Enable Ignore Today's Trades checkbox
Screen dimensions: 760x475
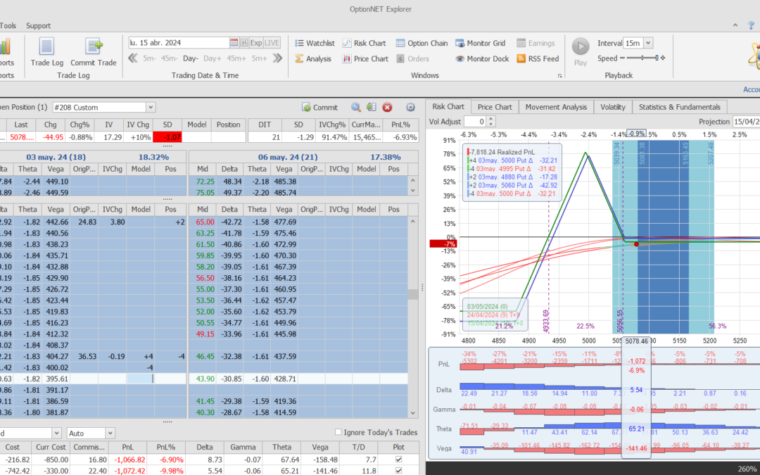tap(338, 432)
